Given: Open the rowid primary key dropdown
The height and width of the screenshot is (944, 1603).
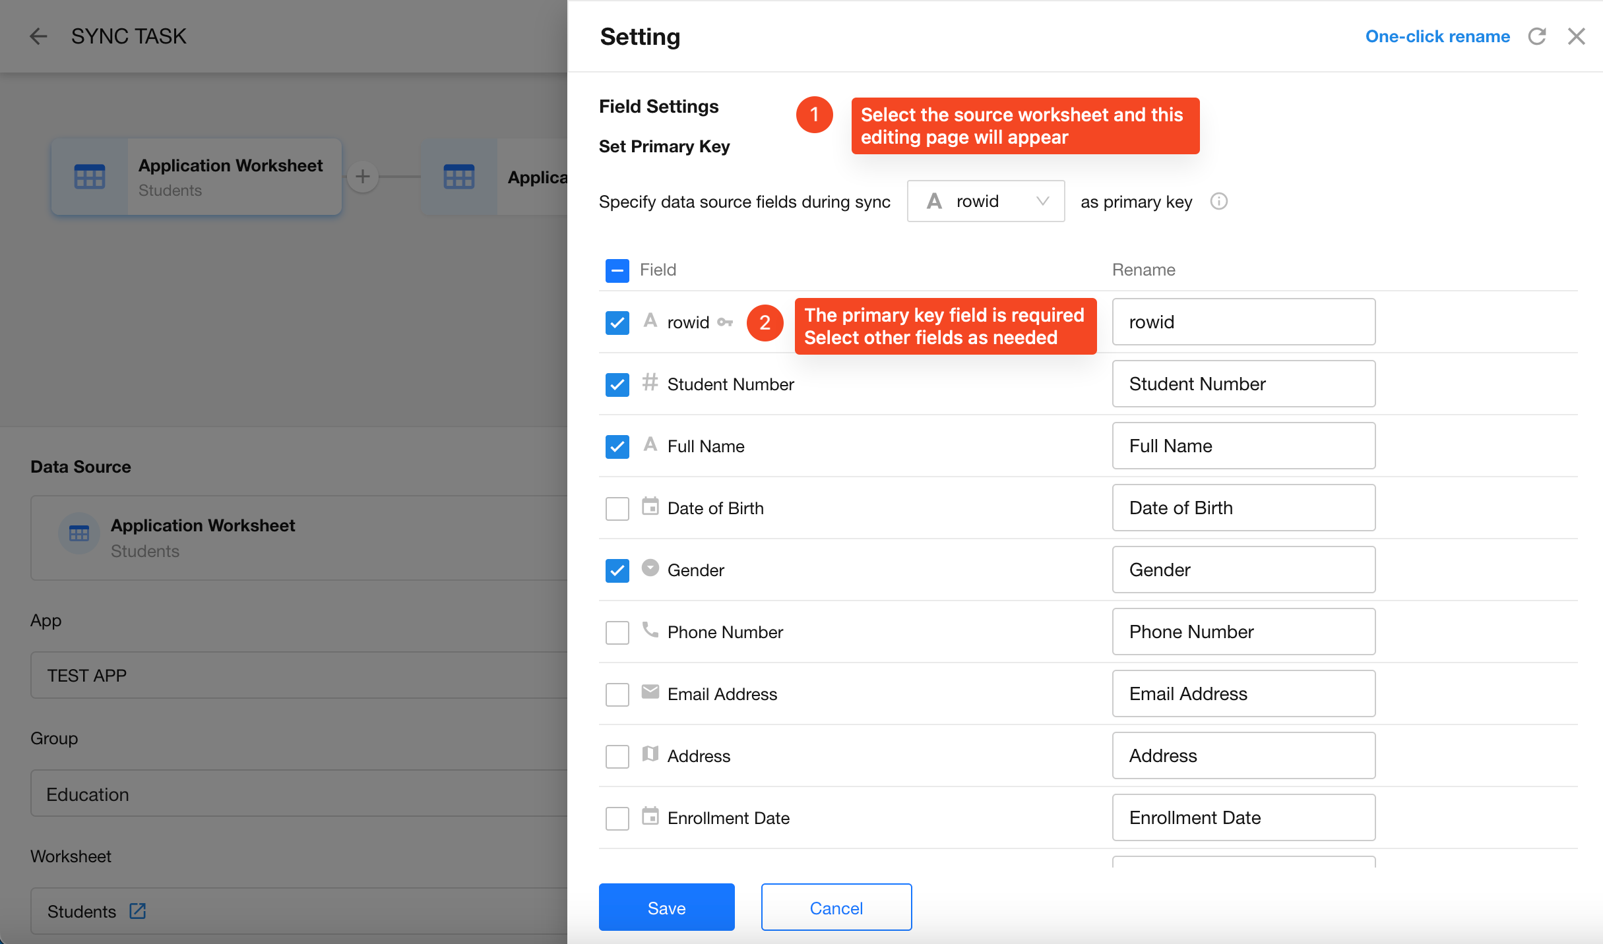Looking at the screenshot, I should tap(986, 201).
